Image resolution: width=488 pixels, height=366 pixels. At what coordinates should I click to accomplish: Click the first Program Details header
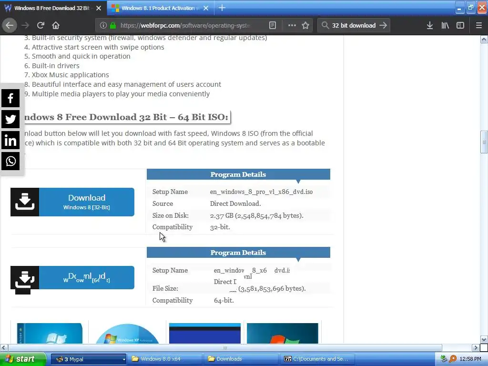pyautogui.click(x=238, y=174)
